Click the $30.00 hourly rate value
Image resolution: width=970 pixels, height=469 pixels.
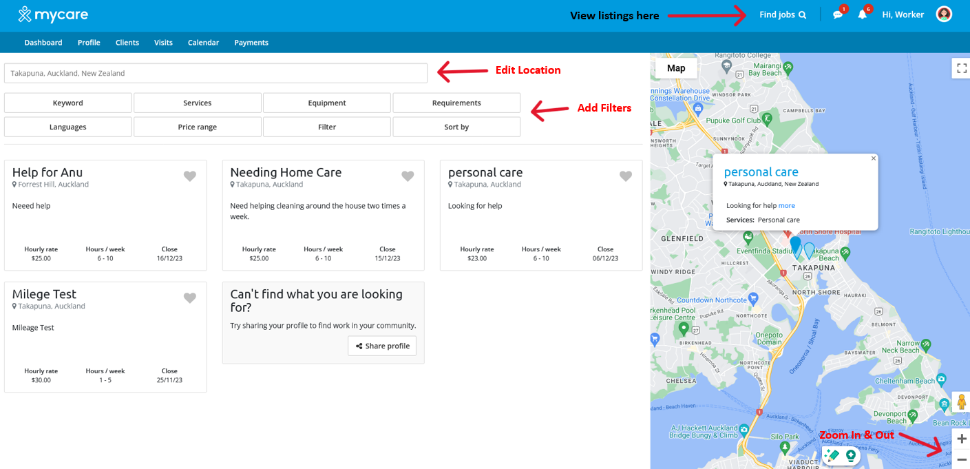(x=41, y=380)
